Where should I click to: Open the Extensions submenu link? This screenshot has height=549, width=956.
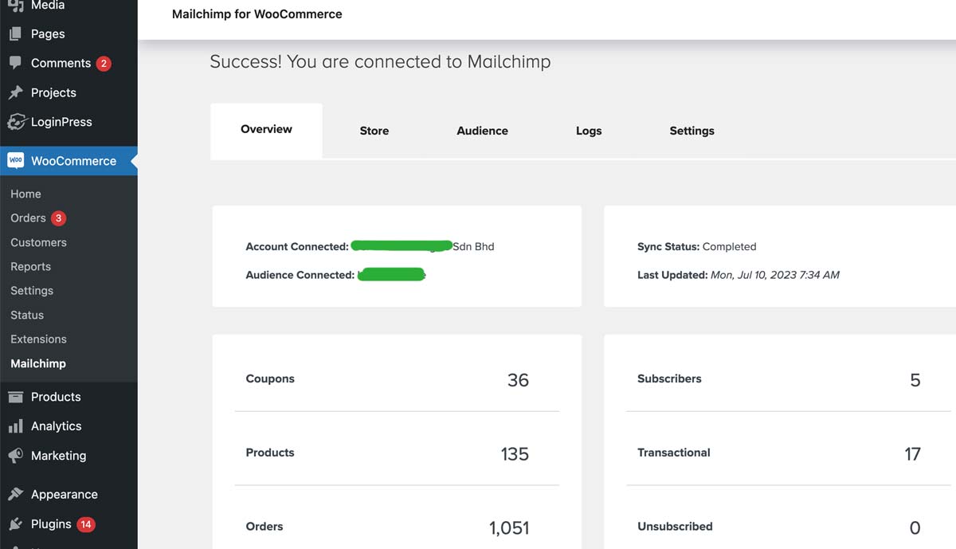[x=38, y=339]
